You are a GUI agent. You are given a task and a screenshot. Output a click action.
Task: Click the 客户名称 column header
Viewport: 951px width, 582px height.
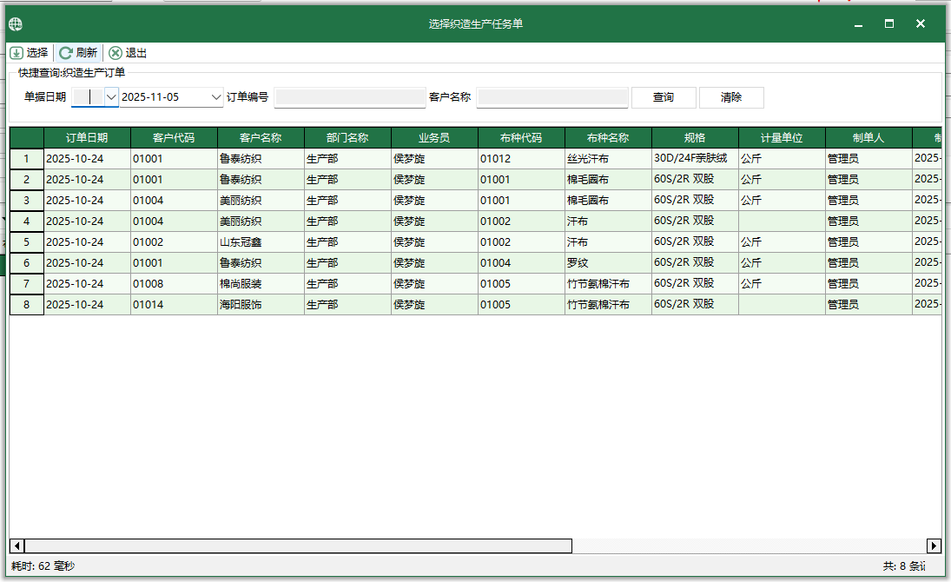pos(260,137)
